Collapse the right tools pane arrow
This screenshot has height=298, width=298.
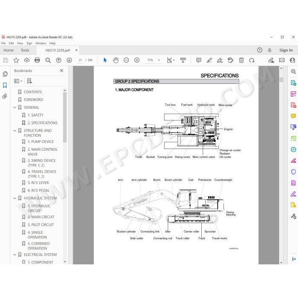pos(294,259)
